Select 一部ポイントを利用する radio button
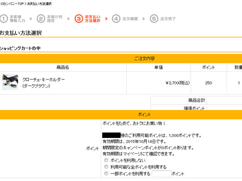242x181 pixels. 106,173
